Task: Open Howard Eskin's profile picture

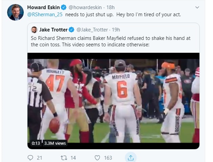Action: click(15, 12)
